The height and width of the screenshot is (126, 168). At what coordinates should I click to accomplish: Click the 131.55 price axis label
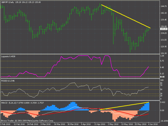click(x=164, y=40)
